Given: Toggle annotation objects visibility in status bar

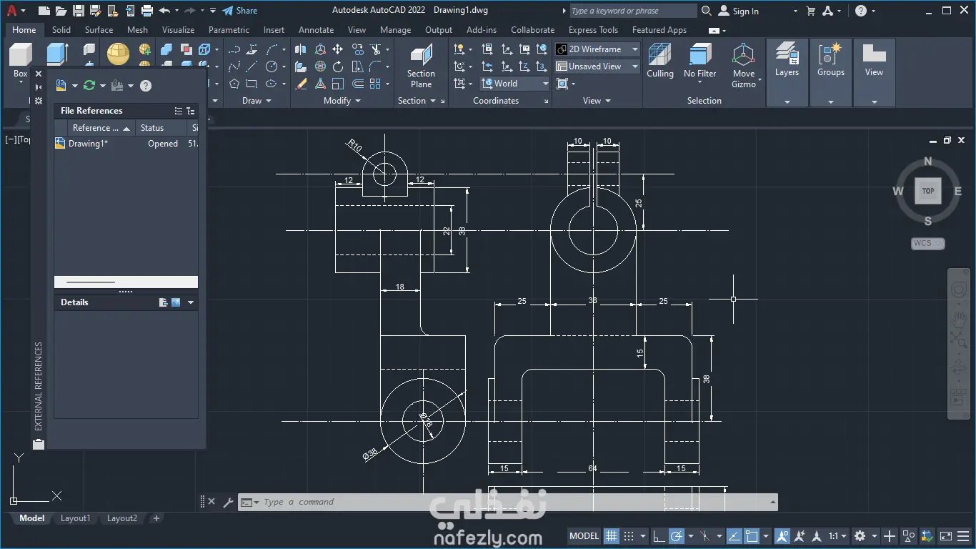Looking at the screenshot, I should [x=782, y=535].
